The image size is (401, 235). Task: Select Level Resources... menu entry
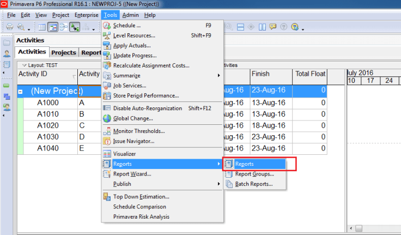[162, 35]
